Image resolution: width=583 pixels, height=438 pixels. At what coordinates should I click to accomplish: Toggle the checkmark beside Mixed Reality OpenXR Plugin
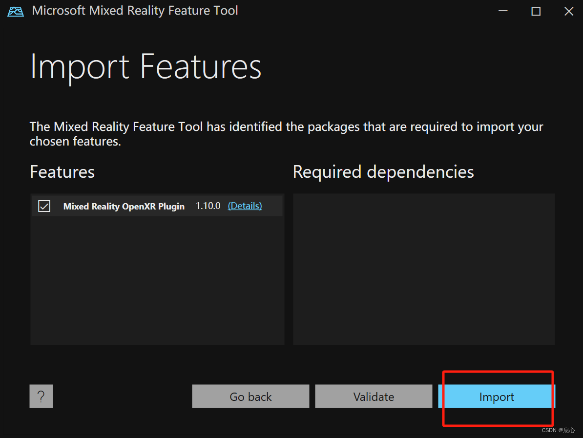tap(44, 206)
